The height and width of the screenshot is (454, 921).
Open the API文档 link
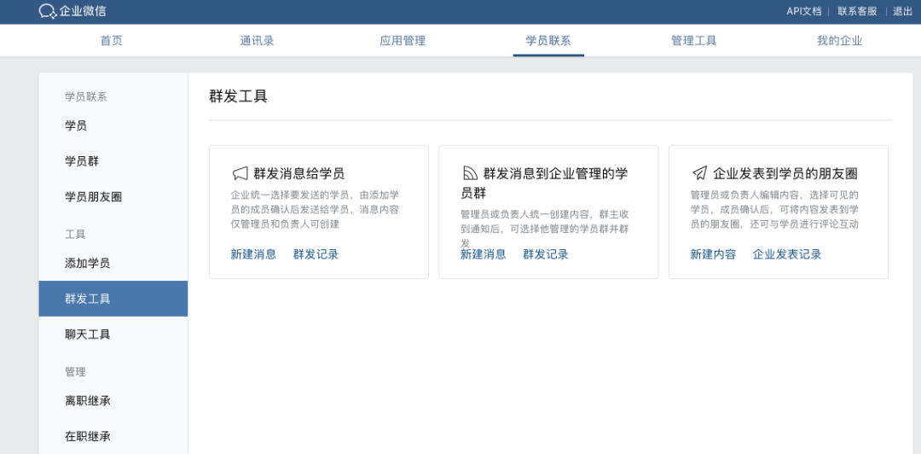coord(803,11)
